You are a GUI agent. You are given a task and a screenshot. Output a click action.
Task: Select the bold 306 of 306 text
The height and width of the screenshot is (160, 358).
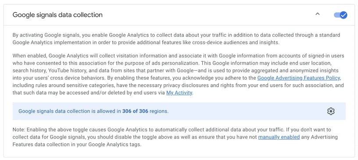tap(135, 111)
